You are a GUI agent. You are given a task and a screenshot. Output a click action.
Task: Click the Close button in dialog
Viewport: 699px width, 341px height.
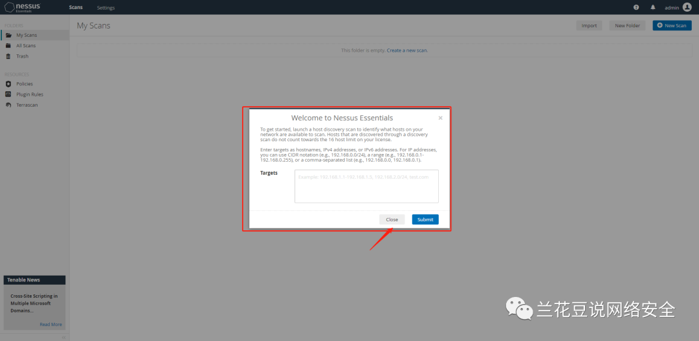(x=392, y=219)
